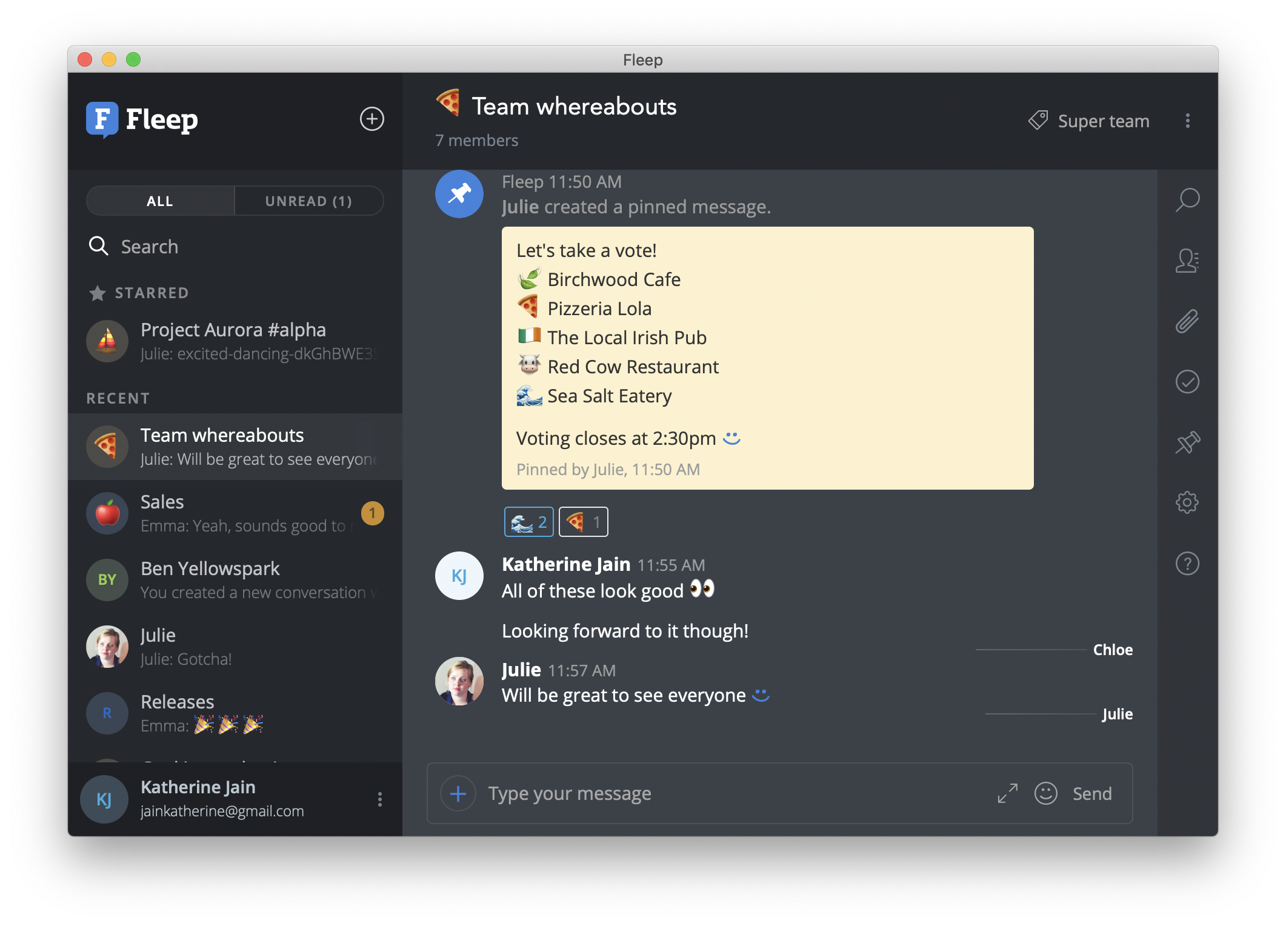Click 'Looking forward to it though!' message
Screen dimensions: 1286x926
pos(625,631)
